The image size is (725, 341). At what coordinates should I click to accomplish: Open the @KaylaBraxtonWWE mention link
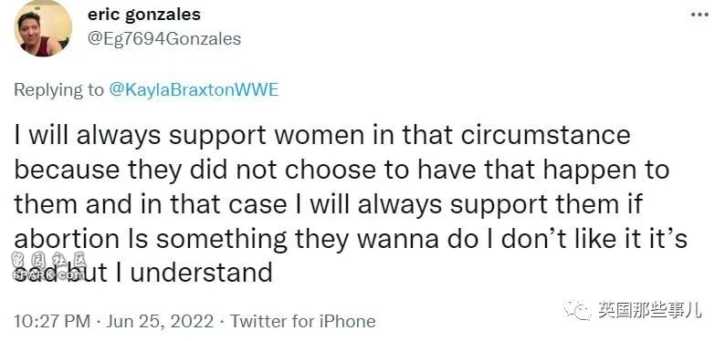(194, 90)
